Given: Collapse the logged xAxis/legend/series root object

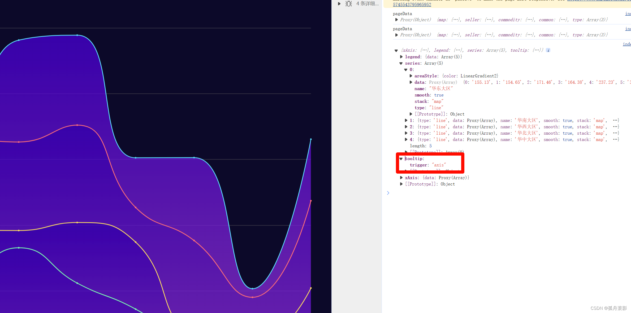Looking at the screenshot, I should tap(396, 51).
